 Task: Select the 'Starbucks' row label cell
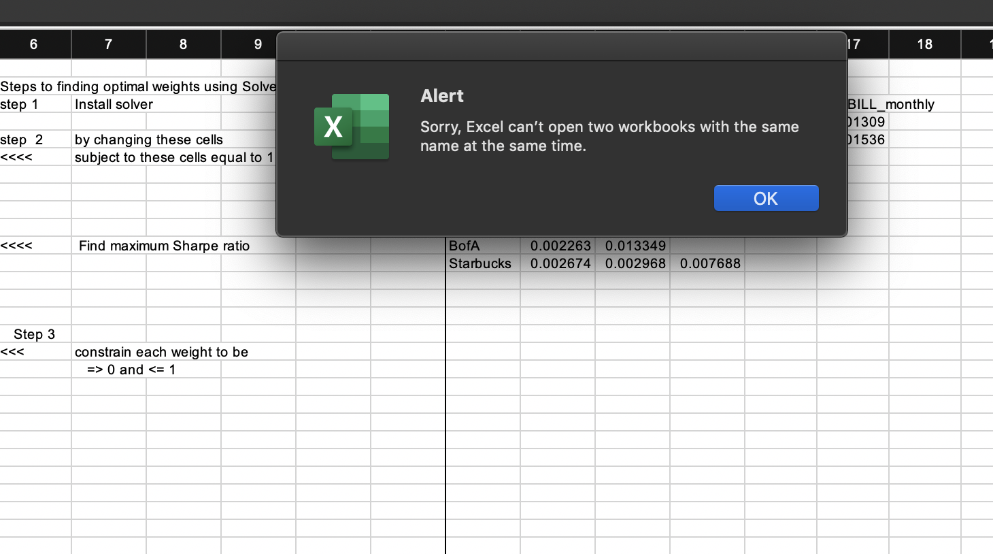[483, 263]
